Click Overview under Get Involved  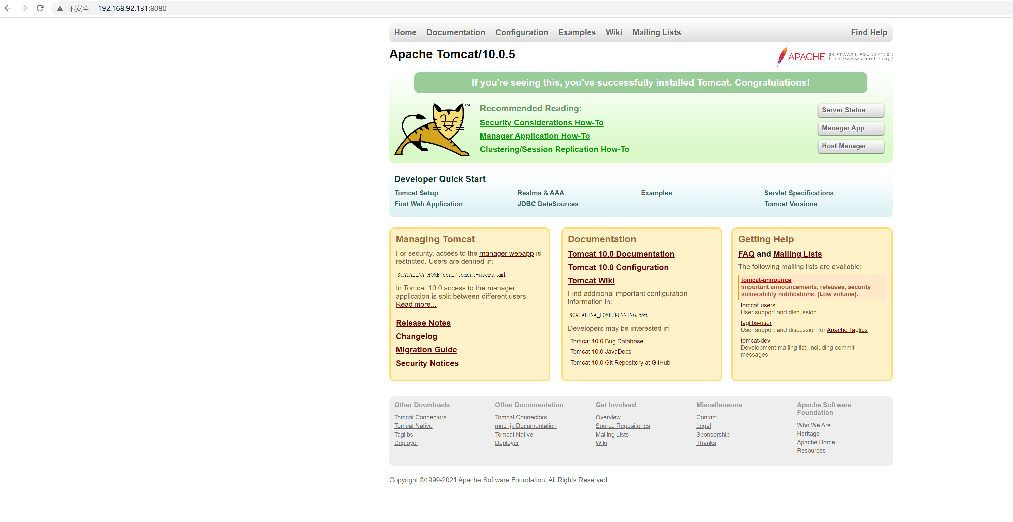(x=608, y=417)
